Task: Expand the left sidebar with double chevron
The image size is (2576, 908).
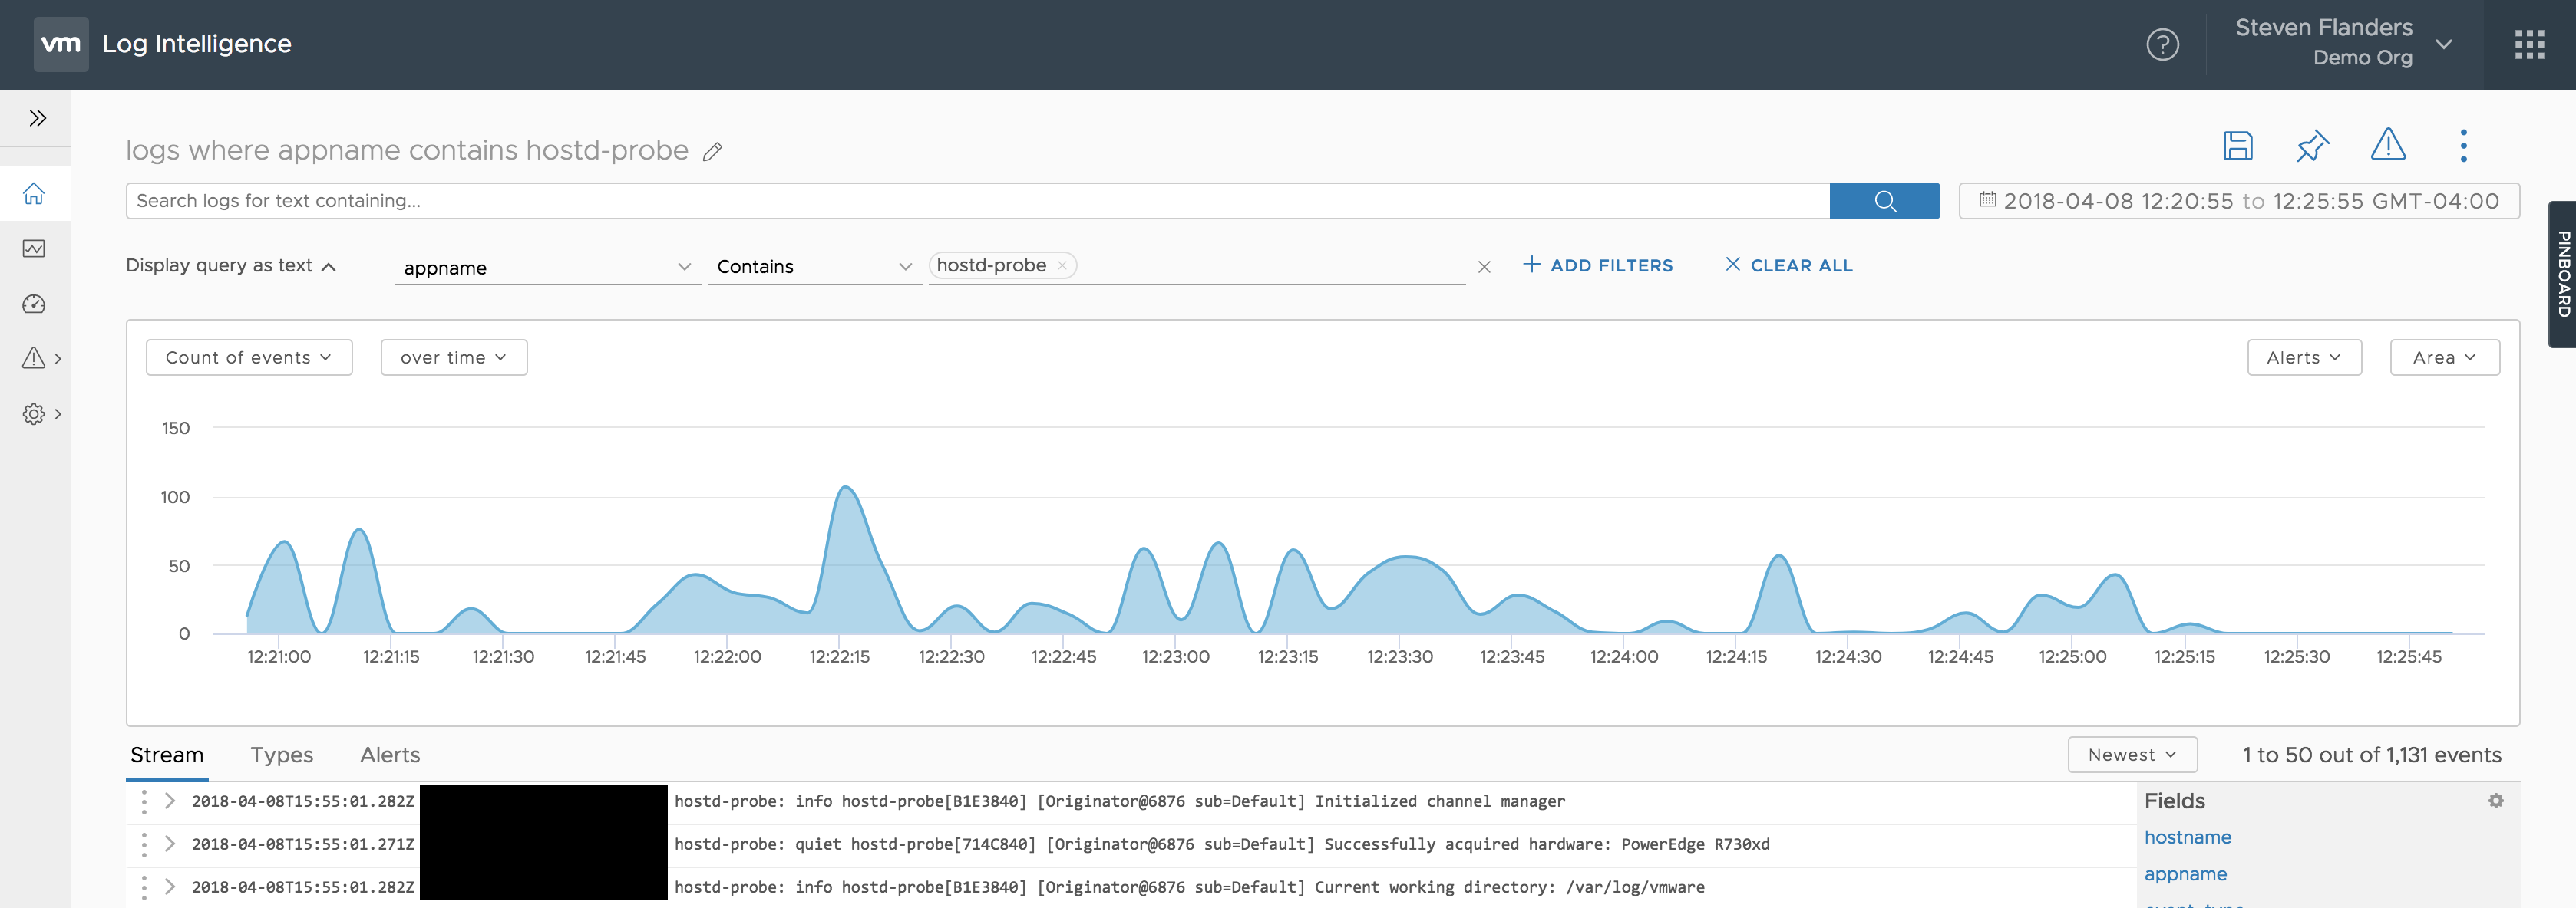Action: (37, 119)
